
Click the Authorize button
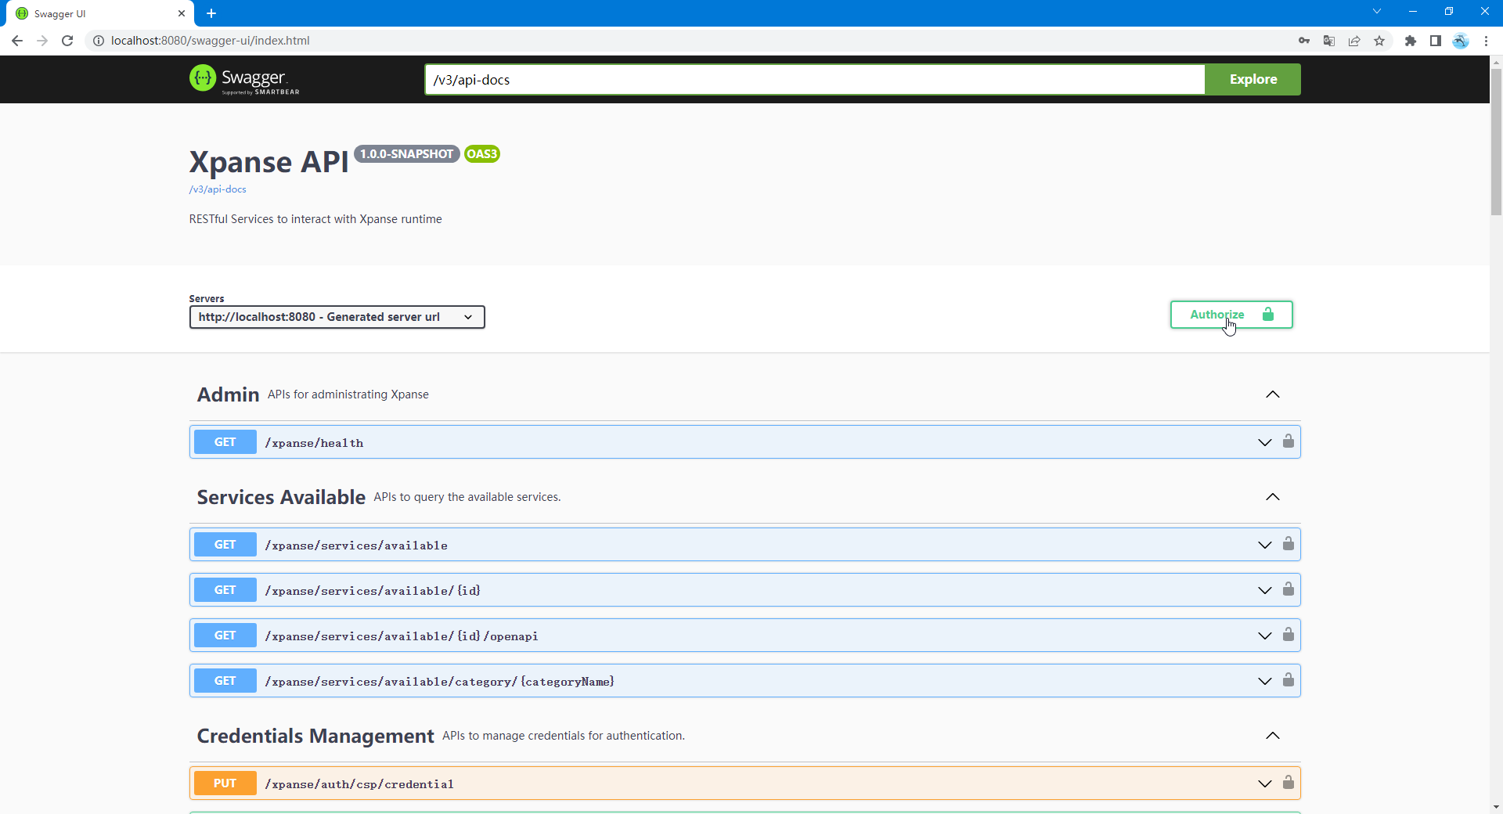point(1231,315)
